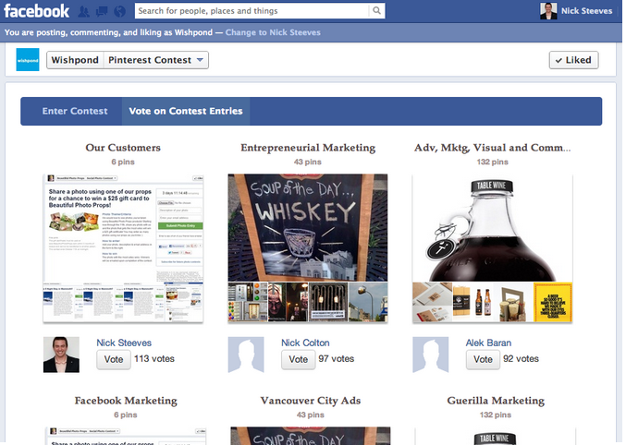Open Nick Colton placeholder avatar
626x445 pixels.
246,355
